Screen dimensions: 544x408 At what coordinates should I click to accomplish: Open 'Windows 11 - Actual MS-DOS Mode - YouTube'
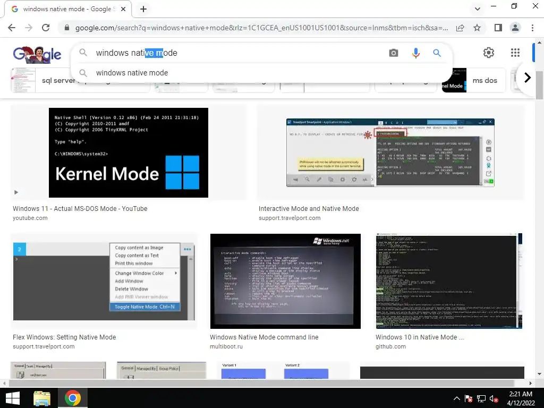pyautogui.click(x=80, y=208)
